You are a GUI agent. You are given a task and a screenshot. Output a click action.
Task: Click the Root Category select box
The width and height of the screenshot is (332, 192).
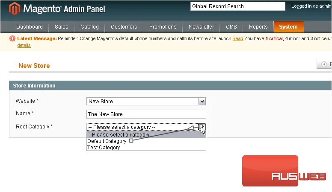pyautogui.click(x=146, y=127)
